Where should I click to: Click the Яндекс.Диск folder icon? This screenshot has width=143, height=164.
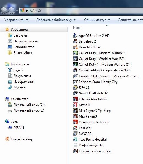(10, 53)
